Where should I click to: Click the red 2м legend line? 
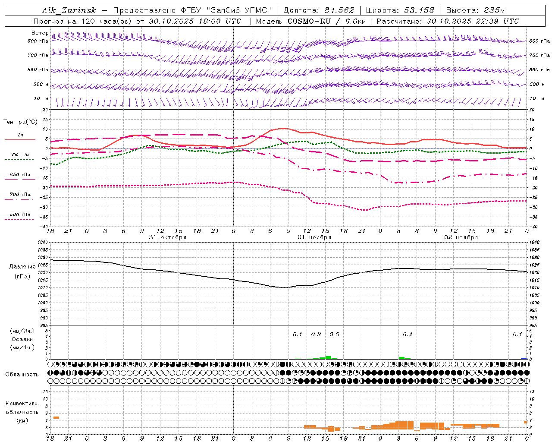(20, 140)
